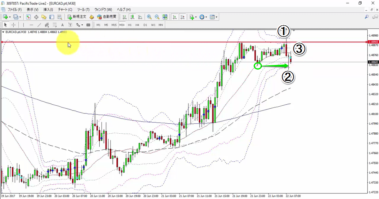Select the text 'A' tool
Viewport: 379px width, 199px height.
pos(63,25)
